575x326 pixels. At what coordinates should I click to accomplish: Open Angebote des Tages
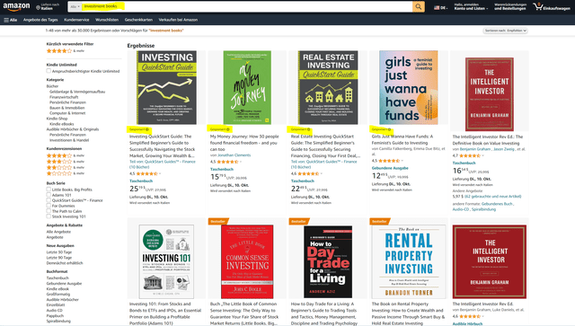tap(40, 20)
